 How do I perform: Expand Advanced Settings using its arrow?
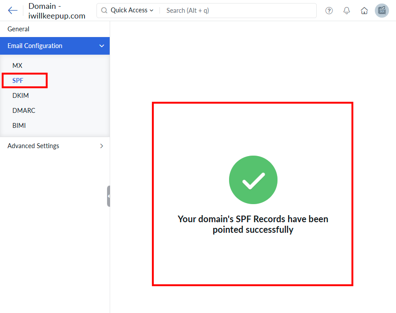click(x=102, y=146)
